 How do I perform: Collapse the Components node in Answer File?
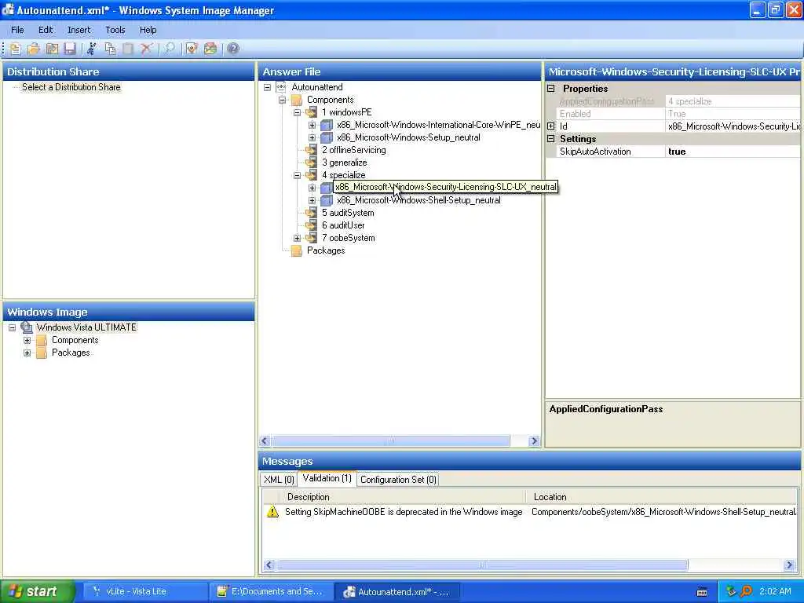click(282, 100)
